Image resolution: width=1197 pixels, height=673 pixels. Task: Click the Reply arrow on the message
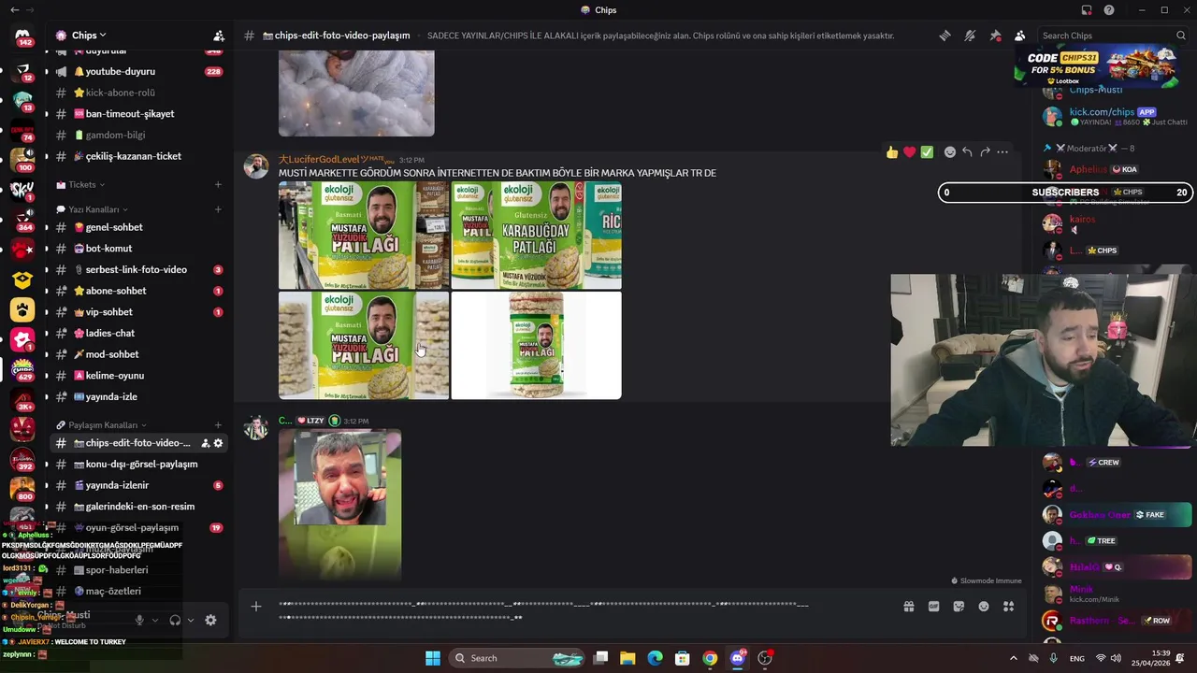coord(967,151)
